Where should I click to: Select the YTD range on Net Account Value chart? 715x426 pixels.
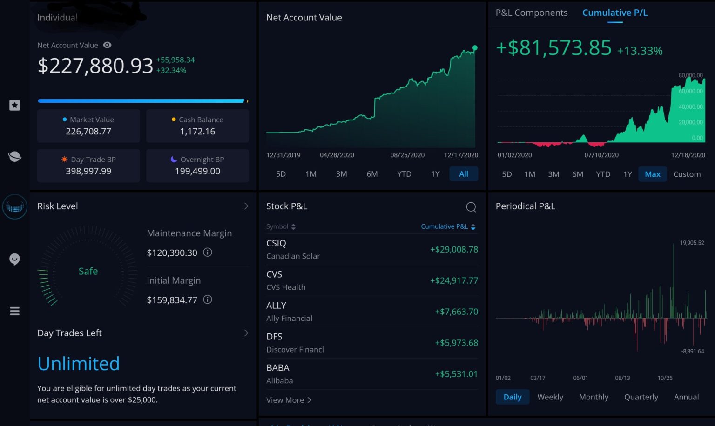coord(404,174)
